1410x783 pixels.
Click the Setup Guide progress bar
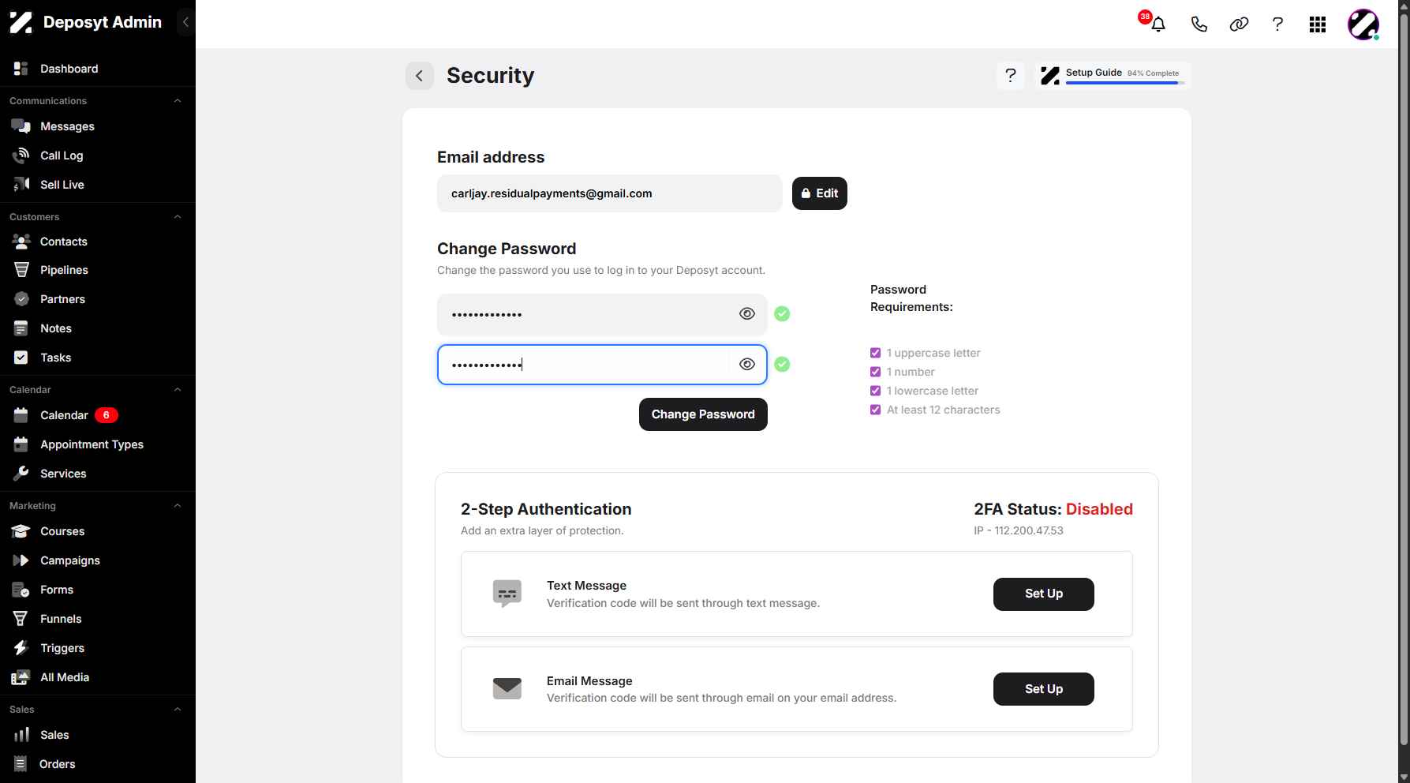pyautogui.click(x=1125, y=83)
